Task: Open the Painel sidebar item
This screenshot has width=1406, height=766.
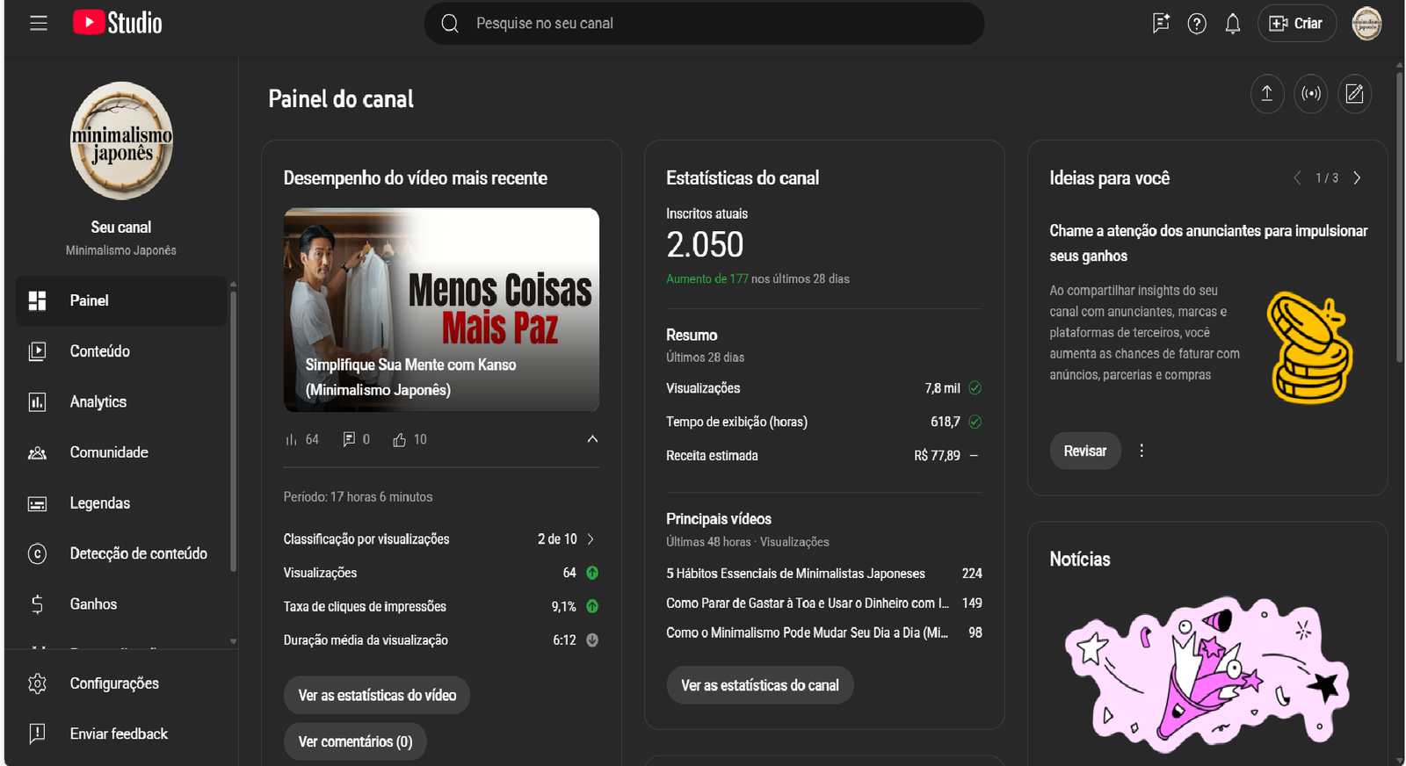Action: pos(121,300)
